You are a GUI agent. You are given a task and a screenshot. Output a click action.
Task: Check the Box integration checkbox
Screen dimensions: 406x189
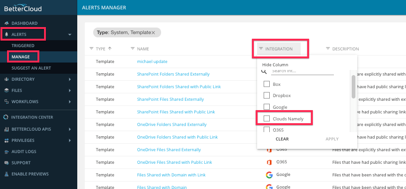tap(267, 84)
